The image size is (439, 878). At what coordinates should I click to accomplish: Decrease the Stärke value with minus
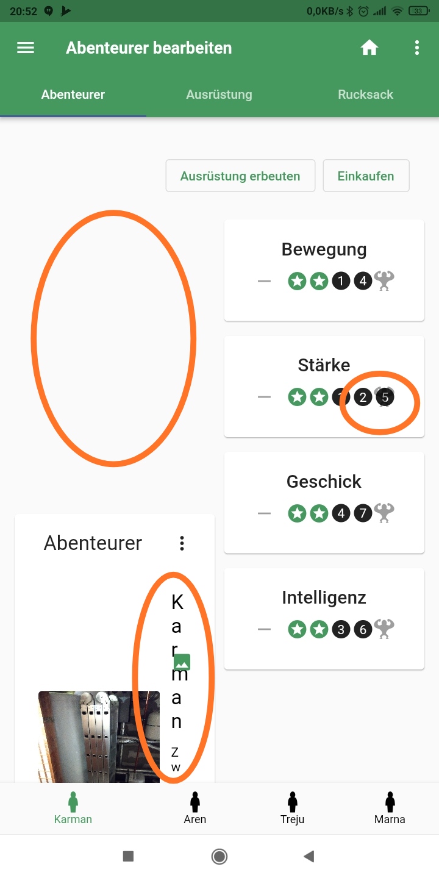tap(264, 397)
